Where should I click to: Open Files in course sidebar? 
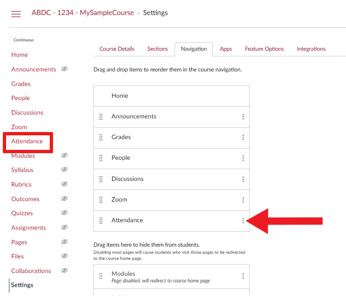click(17, 257)
